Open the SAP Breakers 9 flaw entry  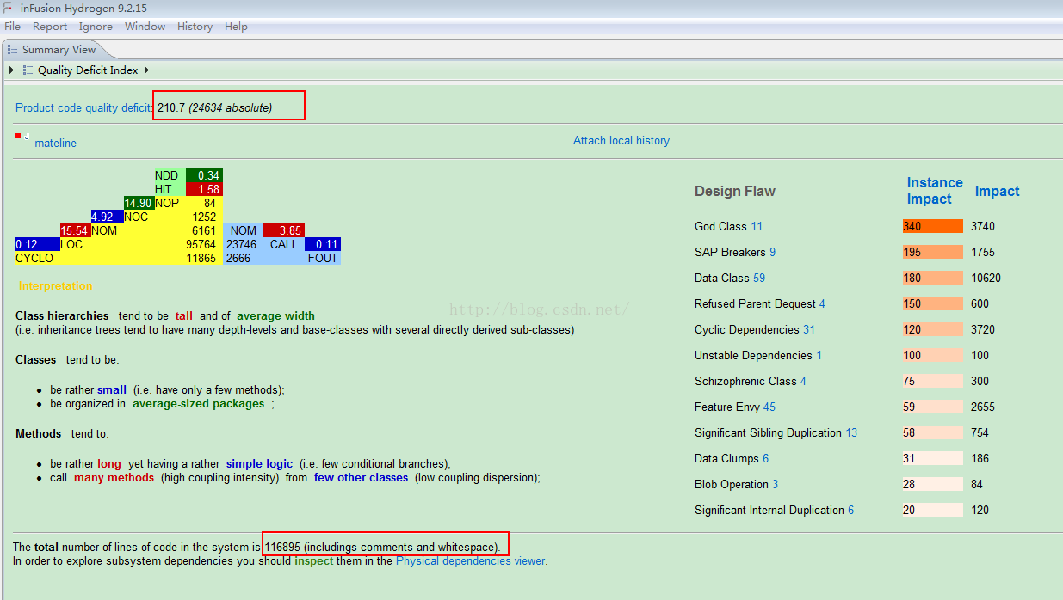(735, 252)
